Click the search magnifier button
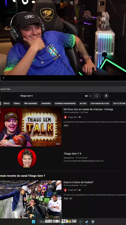 (x=97, y=96)
